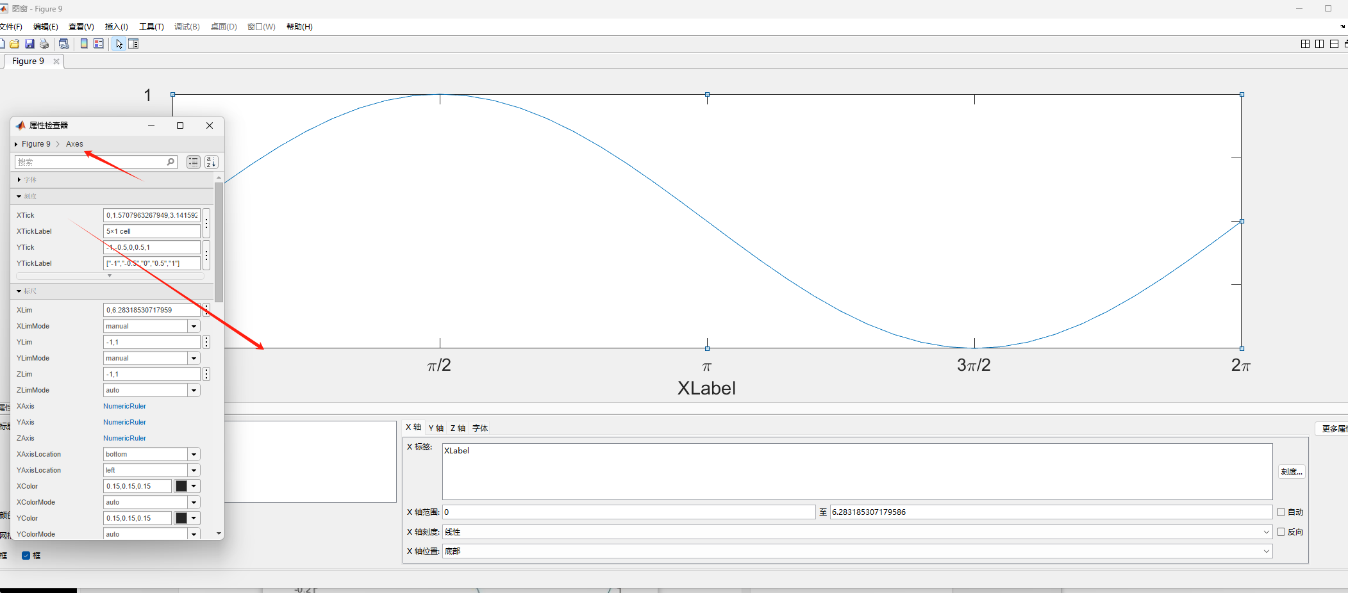The height and width of the screenshot is (593, 1348).
Task: Choose the top/bottom split layout icon
Action: (1334, 44)
